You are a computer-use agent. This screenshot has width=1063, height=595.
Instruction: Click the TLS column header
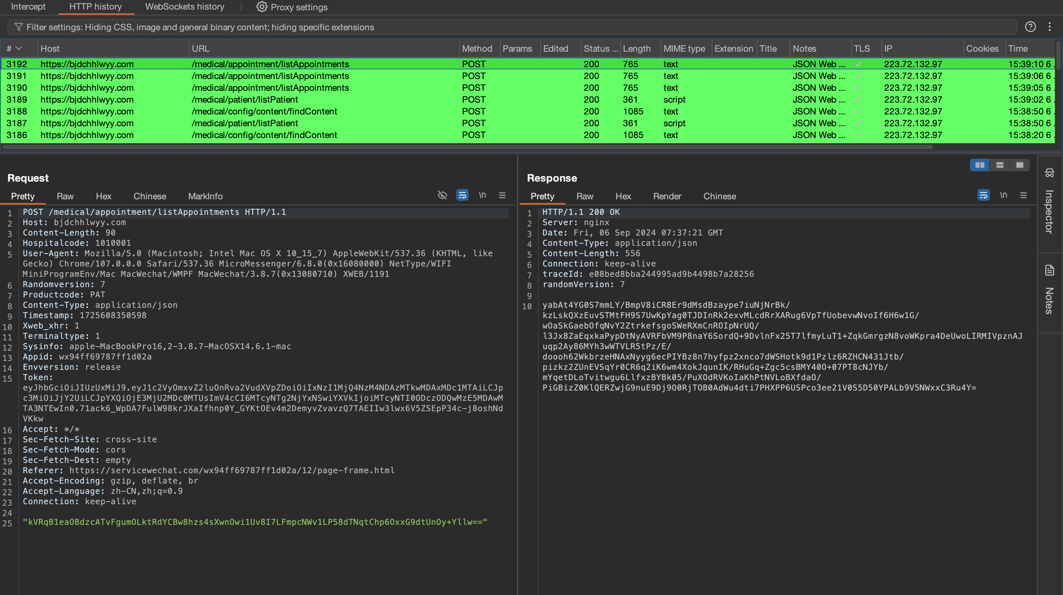pos(866,48)
